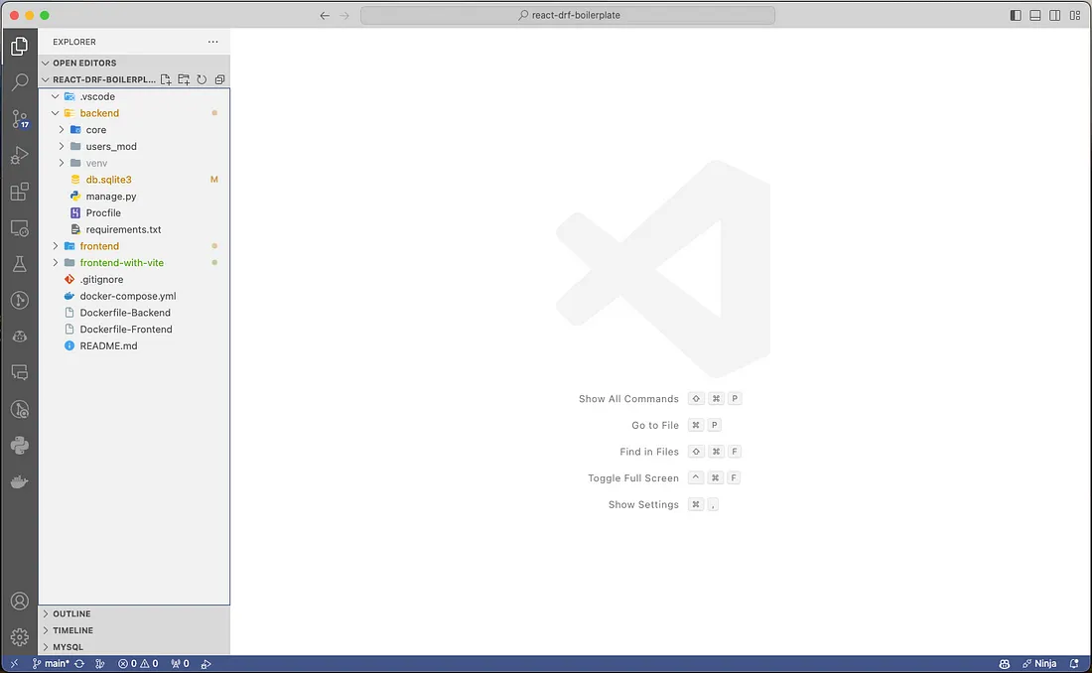Screen dimensions: 1092x673
Task: Open the Search view icon
Action: coord(20,82)
